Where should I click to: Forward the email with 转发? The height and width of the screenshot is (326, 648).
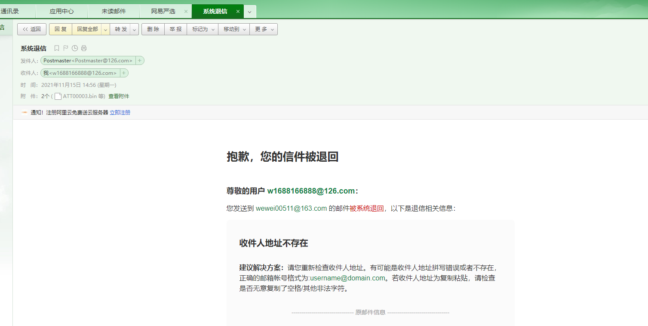pos(121,29)
